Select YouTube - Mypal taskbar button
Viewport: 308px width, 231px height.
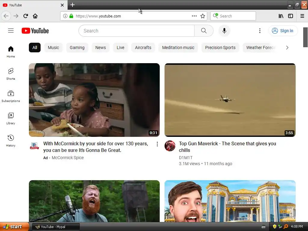point(56,227)
